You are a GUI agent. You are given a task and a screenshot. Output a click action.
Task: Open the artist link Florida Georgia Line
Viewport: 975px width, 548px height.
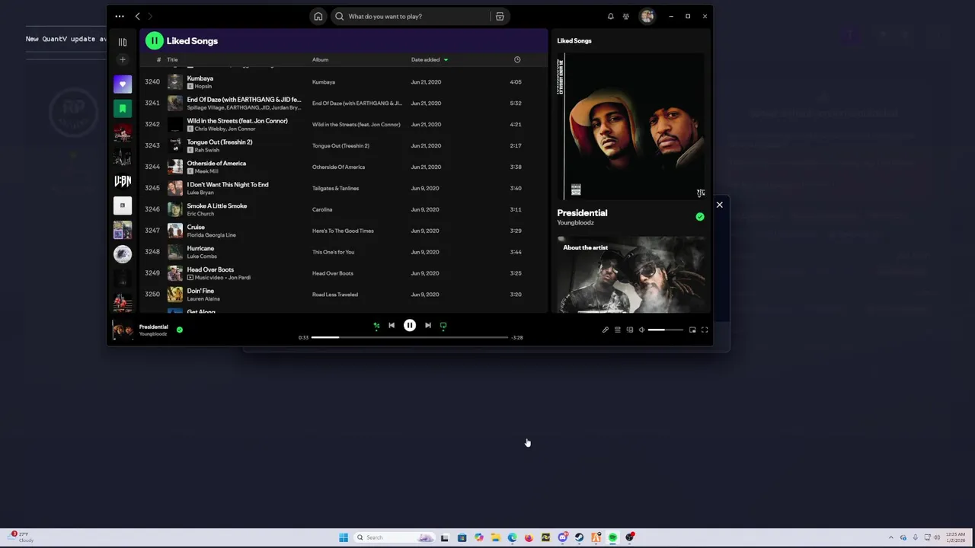[212, 235]
